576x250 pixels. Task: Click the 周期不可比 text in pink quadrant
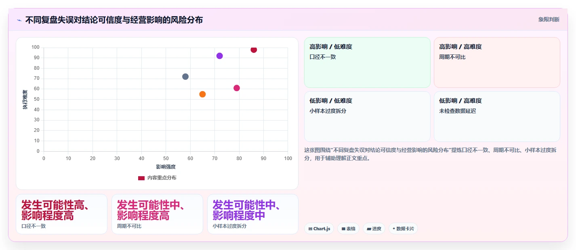point(452,57)
